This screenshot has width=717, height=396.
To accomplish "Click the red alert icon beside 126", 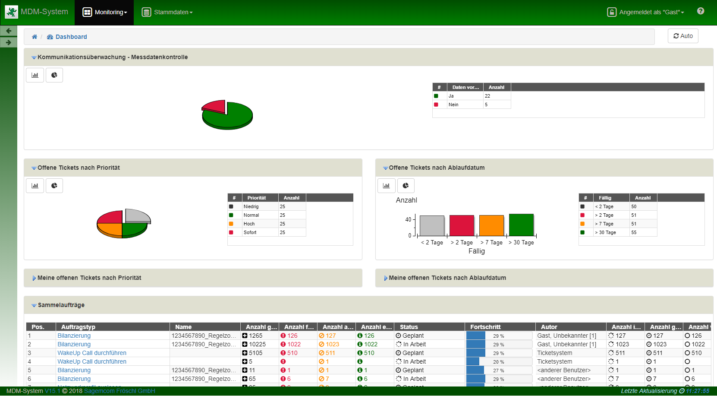I will point(283,336).
